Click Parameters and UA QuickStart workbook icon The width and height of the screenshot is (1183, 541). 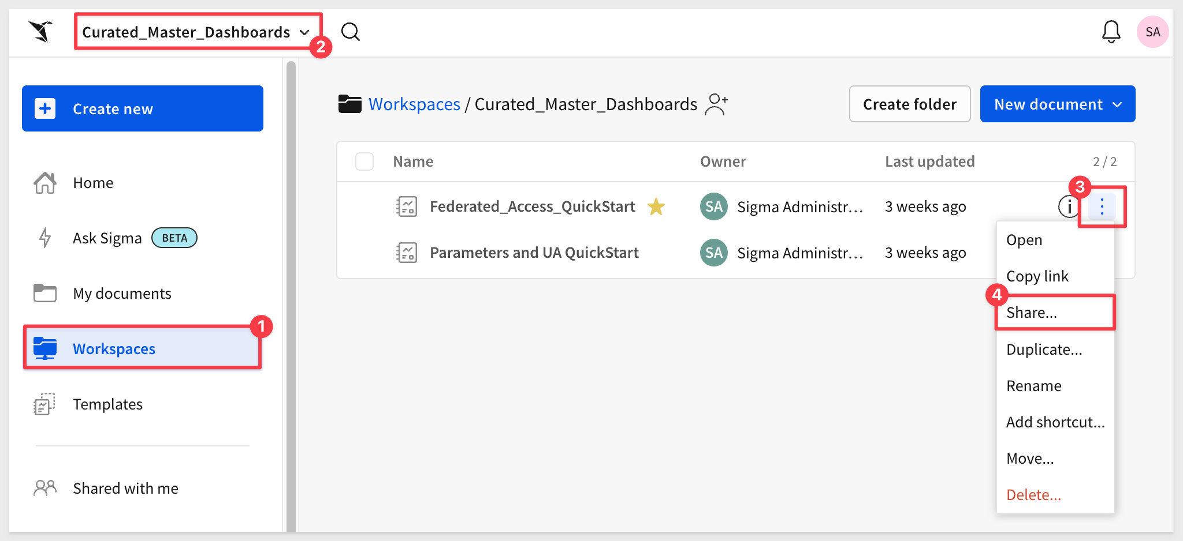coord(407,253)
